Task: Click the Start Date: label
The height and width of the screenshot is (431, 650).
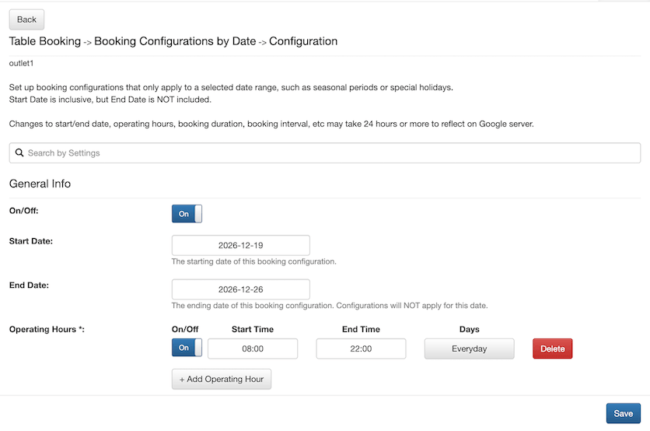Action: 31,241
